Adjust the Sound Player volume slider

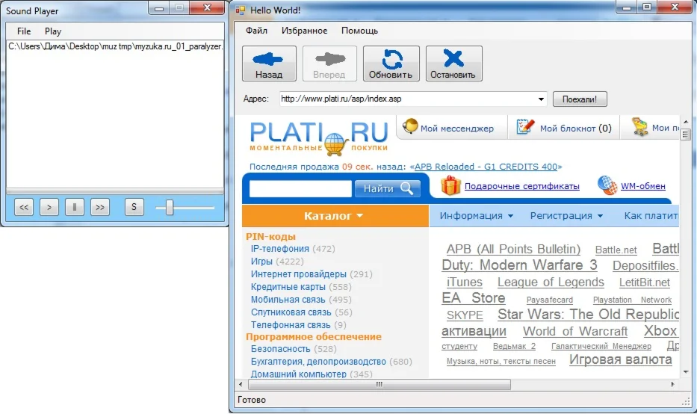click(170, 207)
